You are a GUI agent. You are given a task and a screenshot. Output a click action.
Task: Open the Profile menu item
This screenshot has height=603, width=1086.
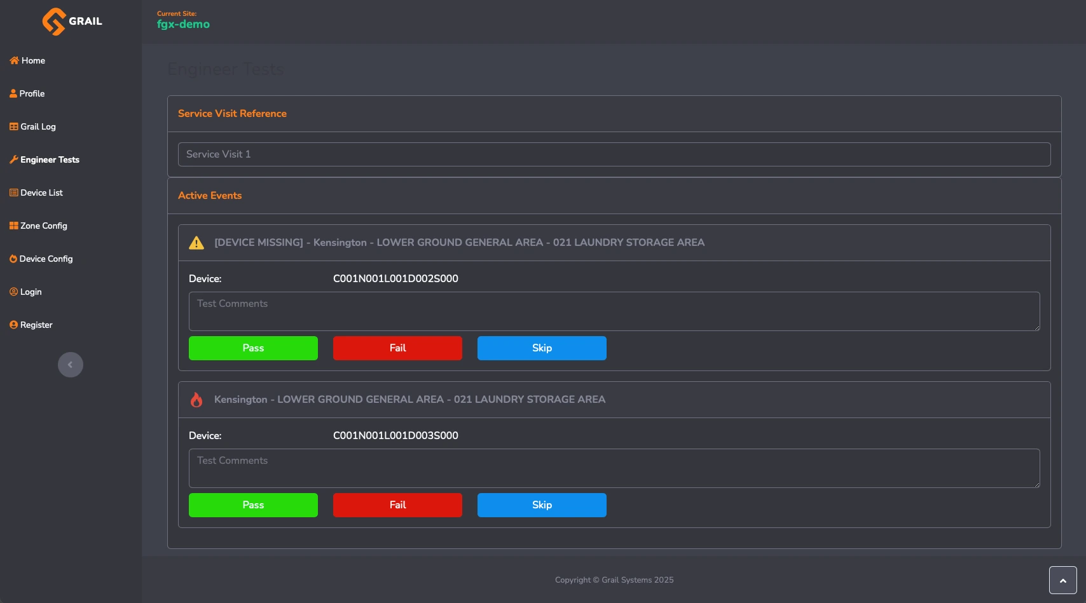32,93
